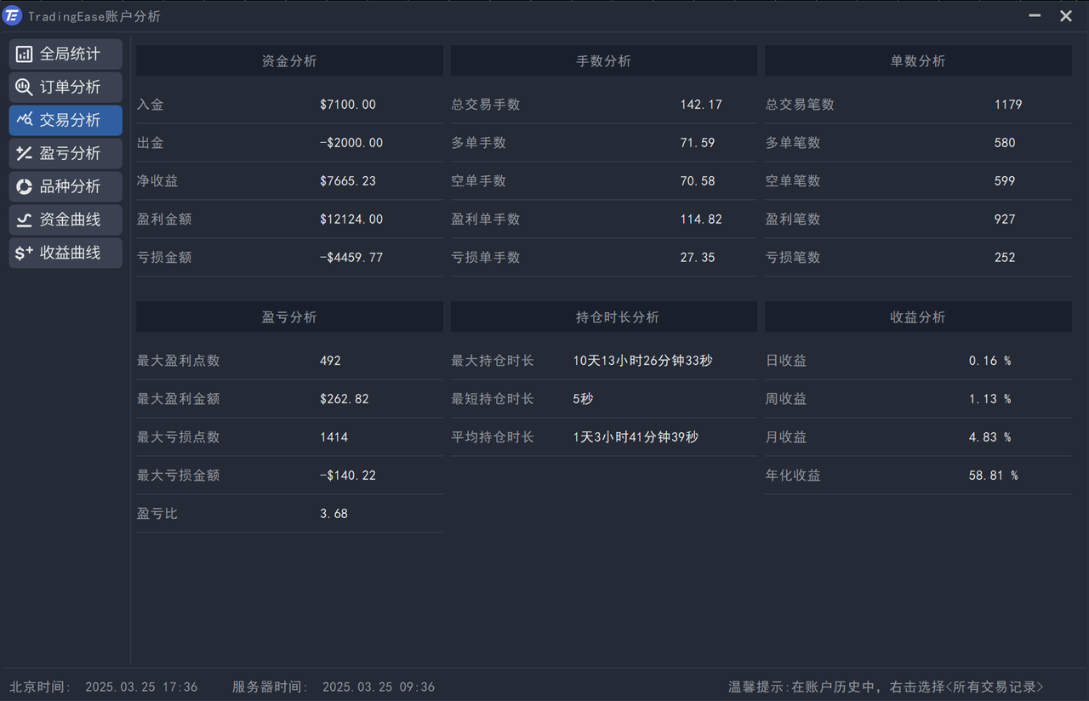Select the 收益分析 section header

918,317
